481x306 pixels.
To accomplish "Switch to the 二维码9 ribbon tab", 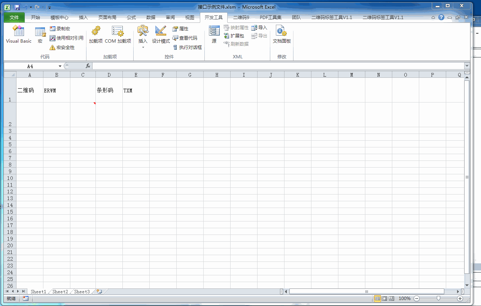I will point(241,17).
